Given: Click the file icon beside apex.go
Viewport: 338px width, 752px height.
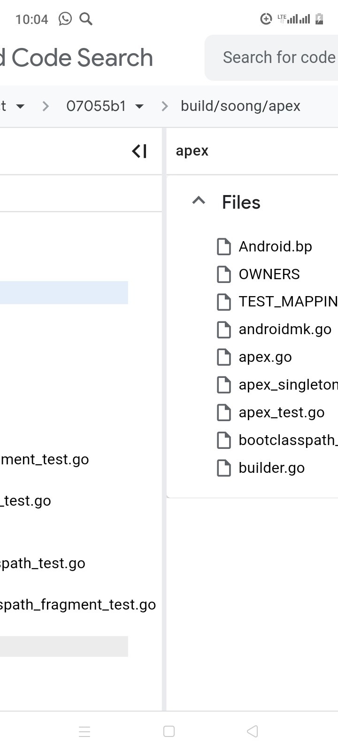Looking at the screenshot, I should tap(224, 357).
